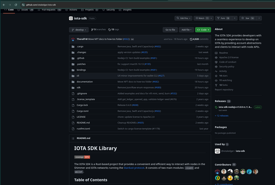
Task: Click the Report repository link
Action: pos(224,90)
